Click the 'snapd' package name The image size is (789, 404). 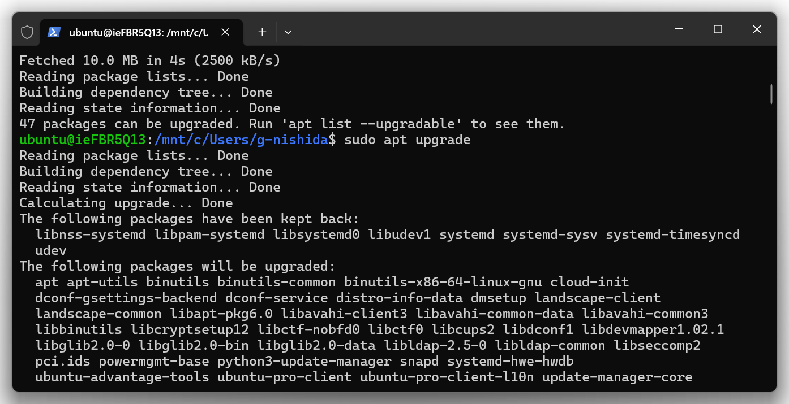(419, 361)
